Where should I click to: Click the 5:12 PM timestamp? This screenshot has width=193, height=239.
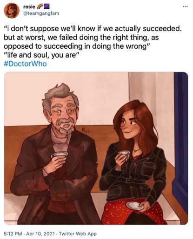pyautogui.click(x=13, y=233)
